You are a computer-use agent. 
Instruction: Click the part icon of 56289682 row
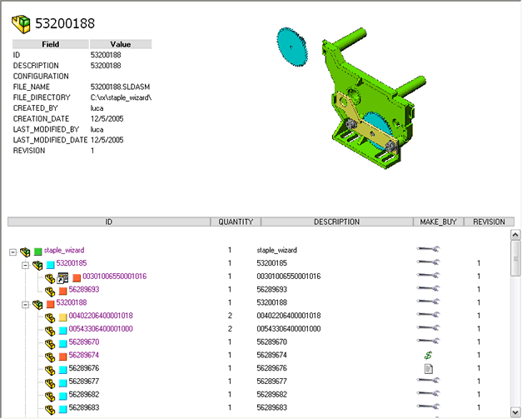(x=50, y=397)
